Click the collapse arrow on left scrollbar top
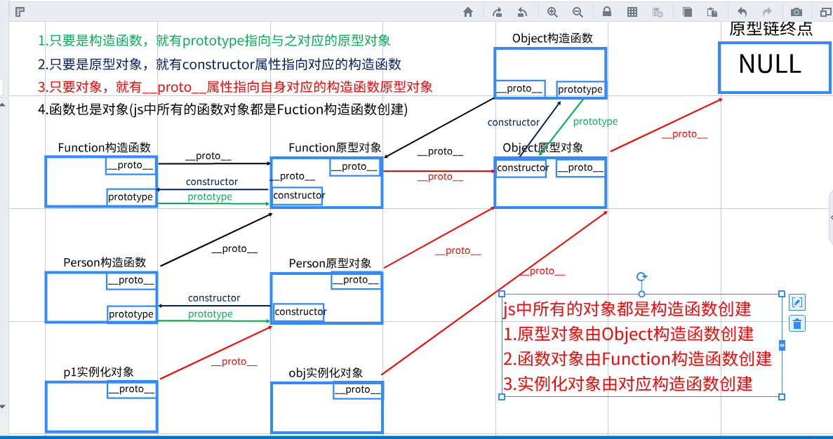833x439 pixels. point(2,104)
